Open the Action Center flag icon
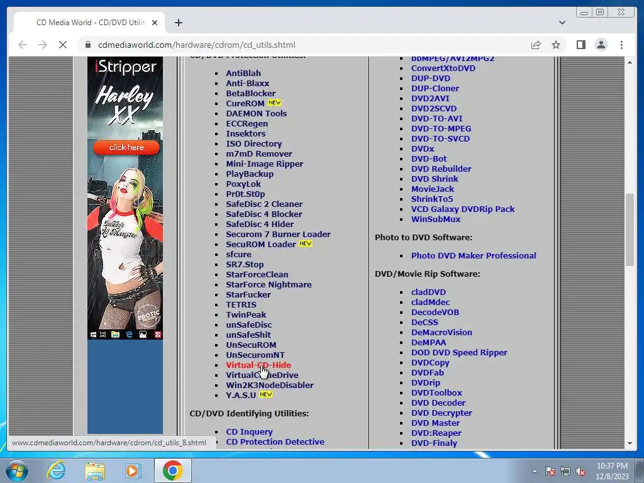 [550, 472]
